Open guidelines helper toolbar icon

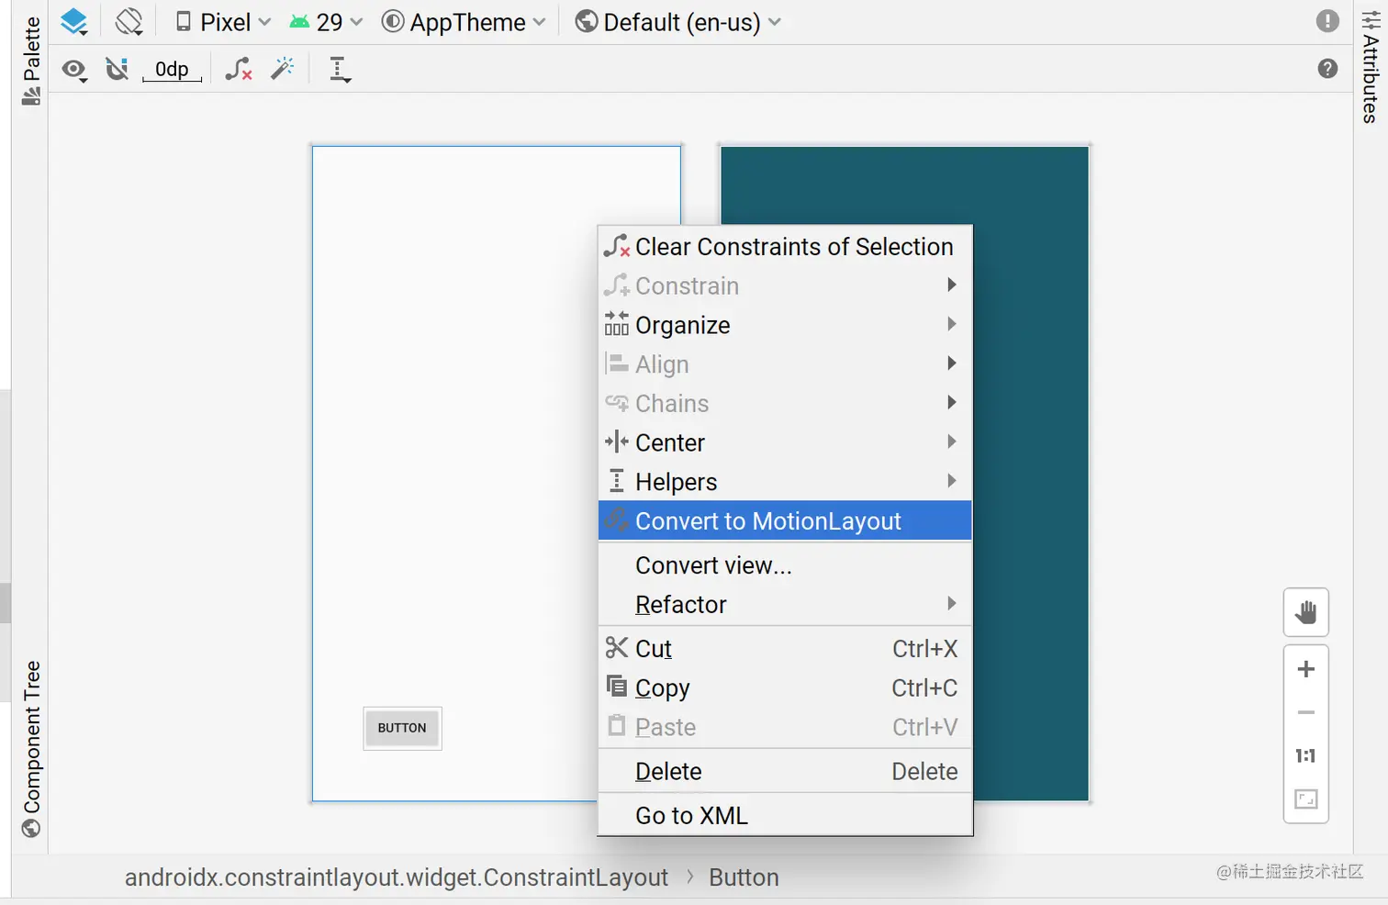coord(339,68)
